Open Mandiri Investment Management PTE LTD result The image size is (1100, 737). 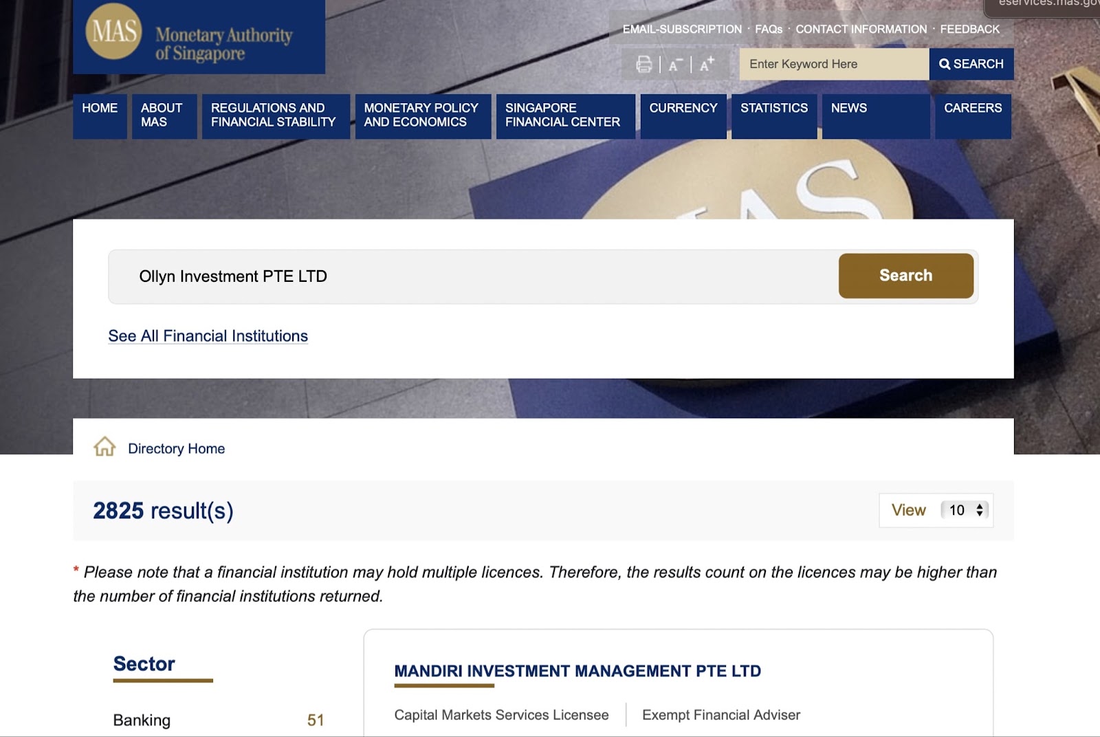(577, 671)
